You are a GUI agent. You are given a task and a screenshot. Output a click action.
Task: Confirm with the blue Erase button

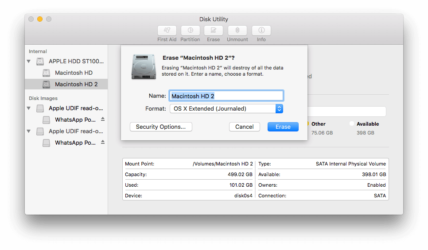tap(283, 127)
